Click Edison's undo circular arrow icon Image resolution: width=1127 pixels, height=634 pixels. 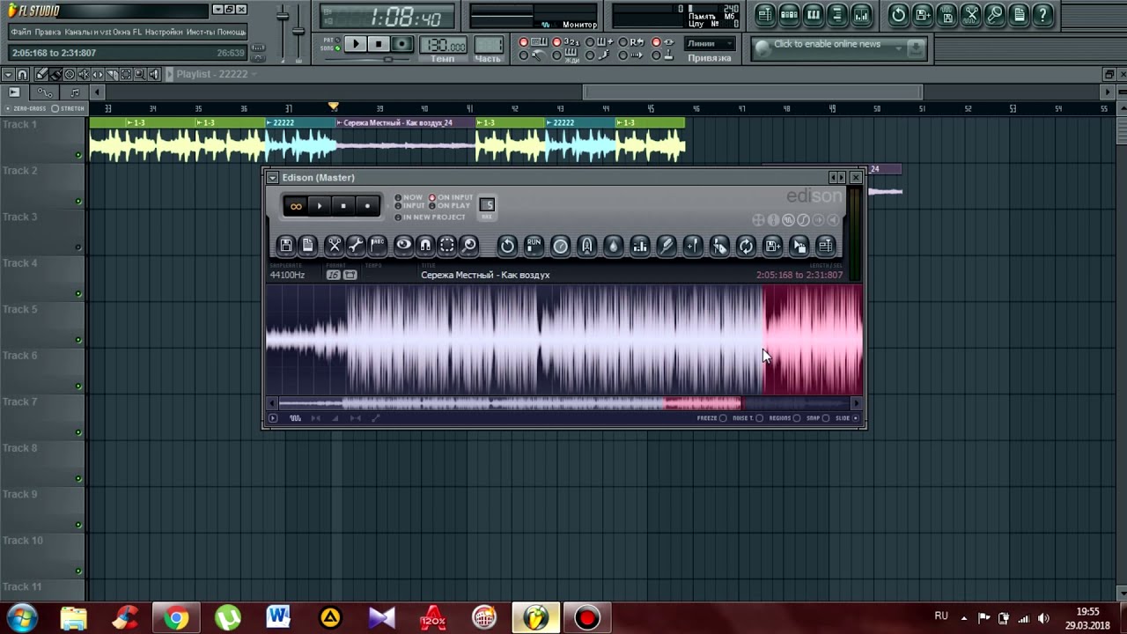coord(507,246)
